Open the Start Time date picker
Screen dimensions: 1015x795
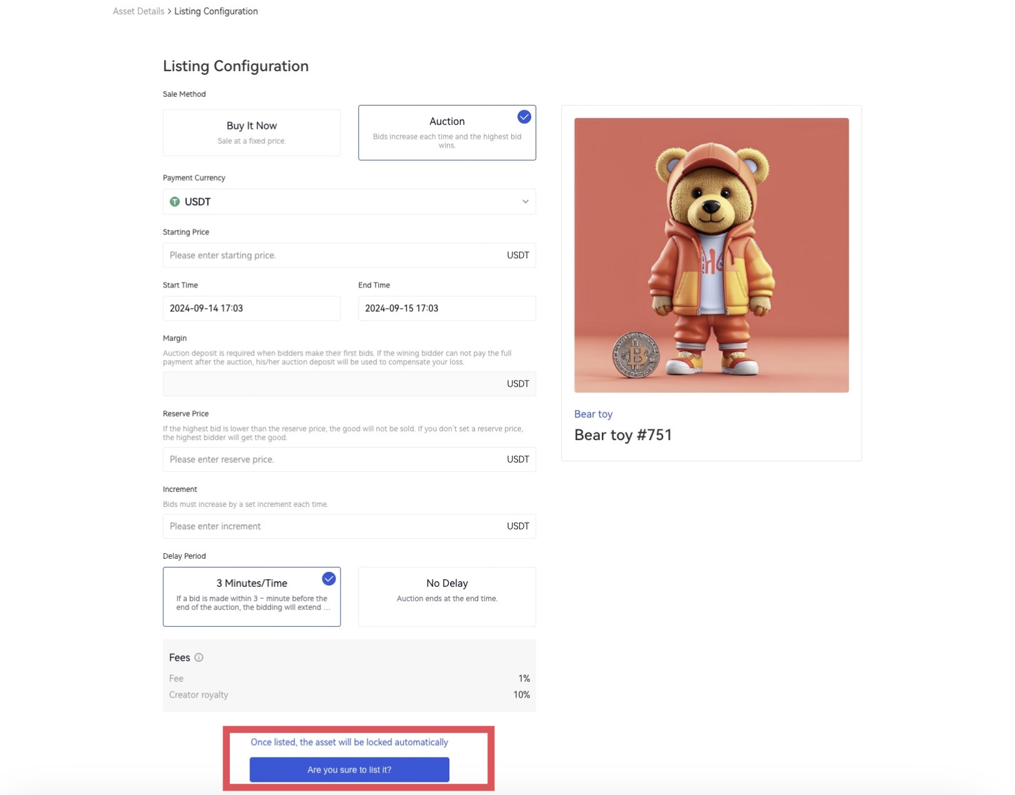251,308
